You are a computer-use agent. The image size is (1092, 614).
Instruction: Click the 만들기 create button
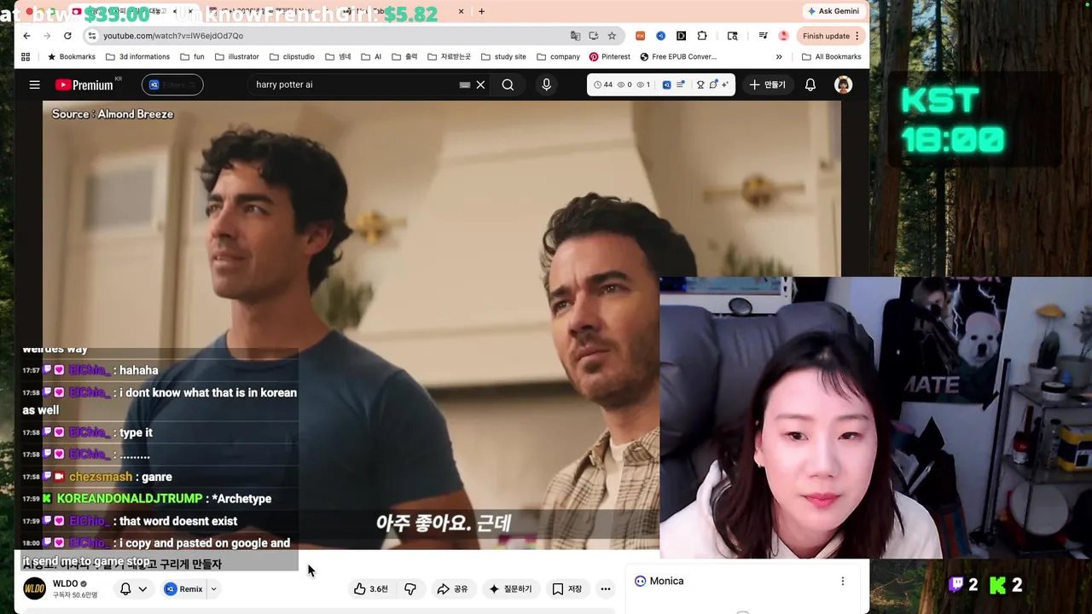(767, 84)
